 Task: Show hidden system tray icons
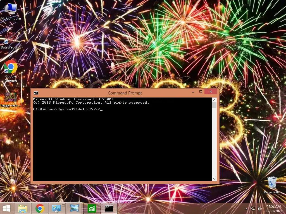tap(246, 209)
